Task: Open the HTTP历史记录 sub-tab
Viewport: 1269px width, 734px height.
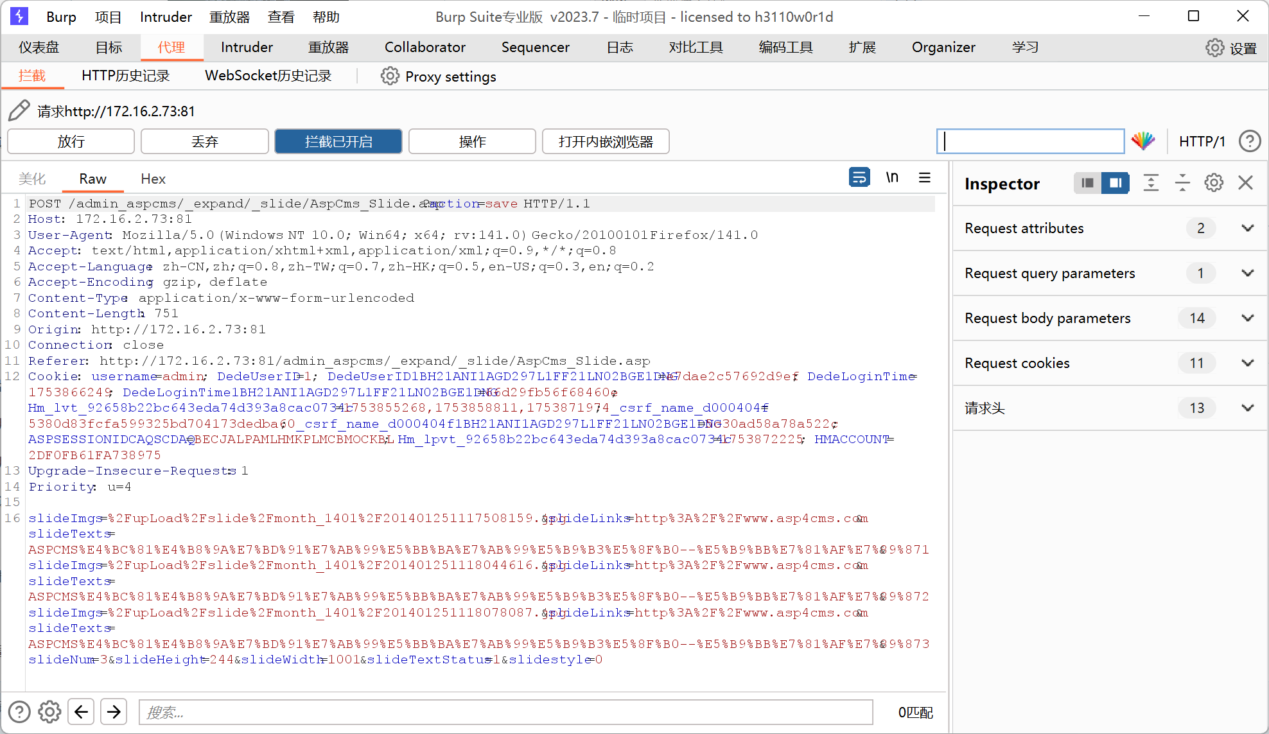Action: coord(125,76)
